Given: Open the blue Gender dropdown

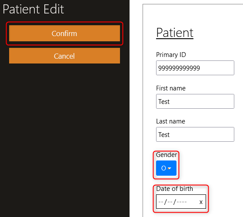Looking at the screenshot, I should pos(166,168).
